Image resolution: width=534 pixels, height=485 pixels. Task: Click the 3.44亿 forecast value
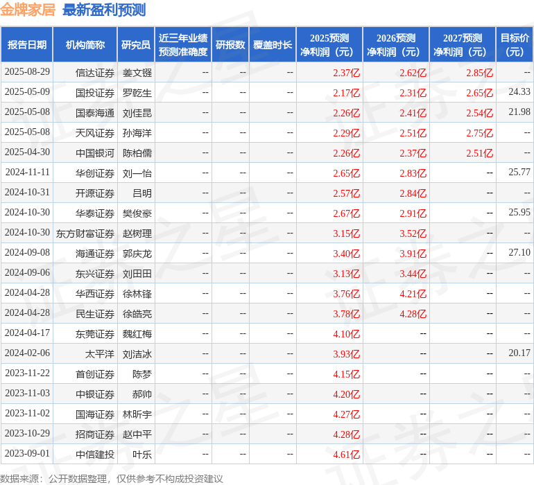point(413,274)
